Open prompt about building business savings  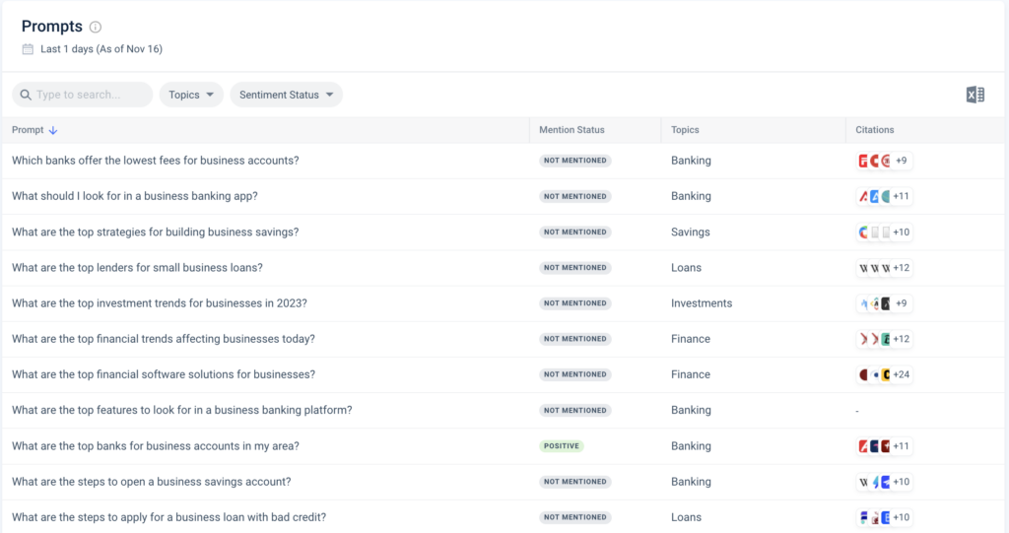[x=155, y=233]
